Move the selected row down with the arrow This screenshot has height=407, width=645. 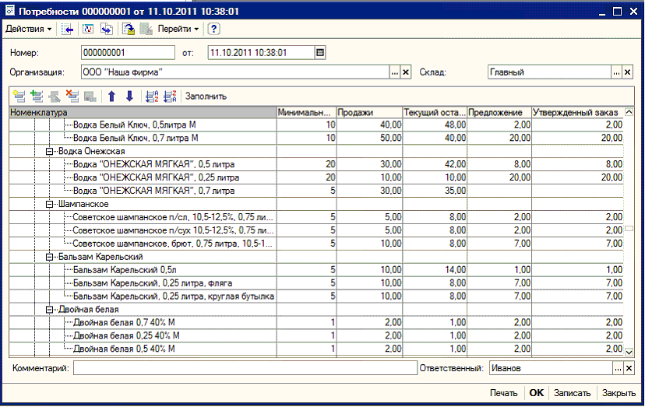[129, 96]
